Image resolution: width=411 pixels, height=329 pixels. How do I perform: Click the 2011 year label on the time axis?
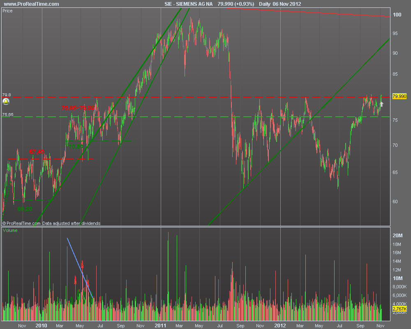[x=160, y=326]
